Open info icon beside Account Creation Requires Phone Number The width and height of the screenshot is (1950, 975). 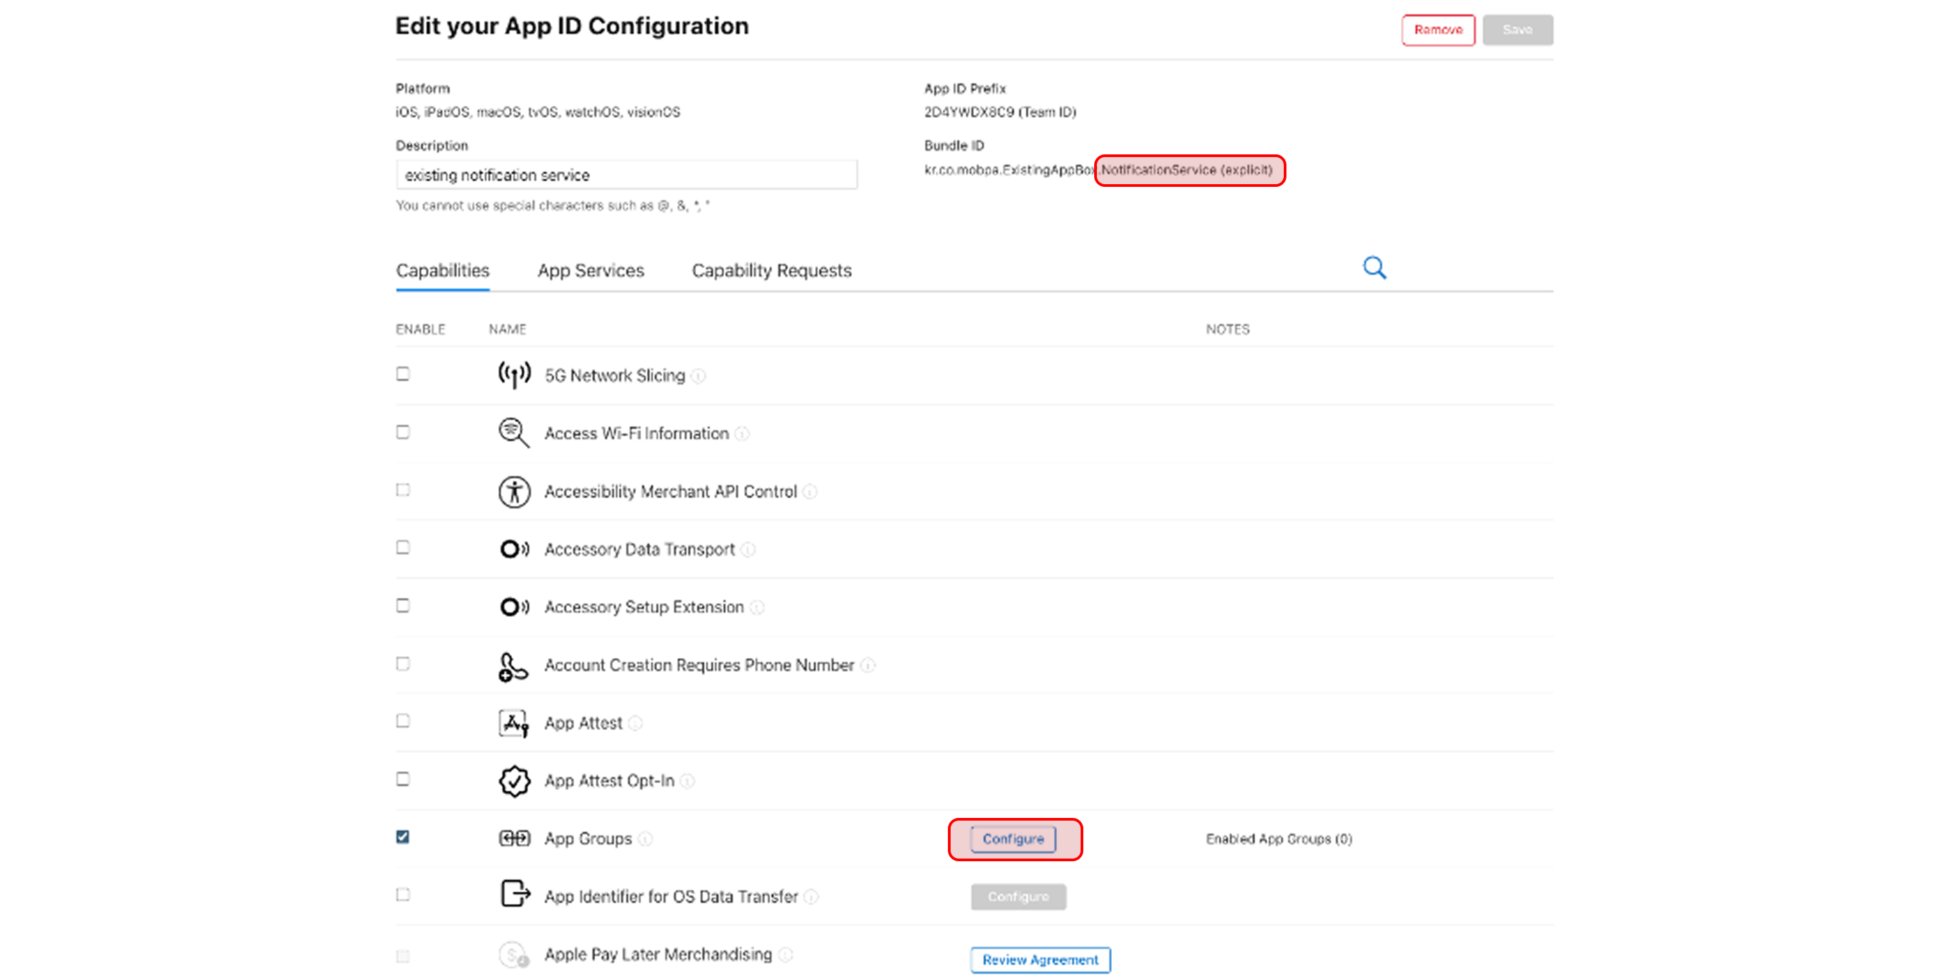868,666
